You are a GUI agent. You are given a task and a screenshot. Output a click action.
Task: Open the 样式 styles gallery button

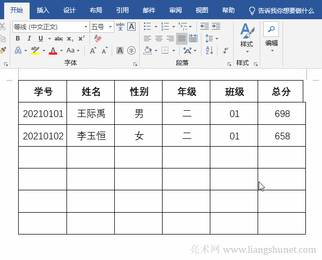point(247,38)
